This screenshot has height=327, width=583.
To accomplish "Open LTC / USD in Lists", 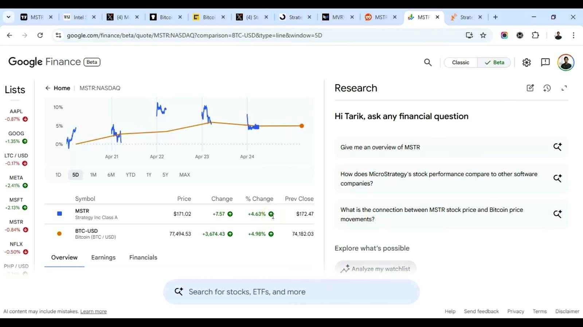I will (x=16, y=160).
